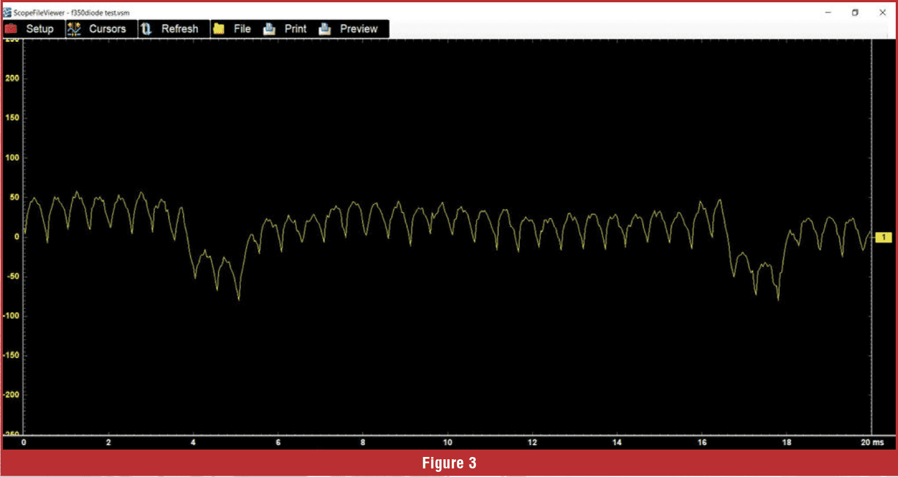Choose the Preview text label
The width and height of the screenshot is (898, 477).
point(359,29)
